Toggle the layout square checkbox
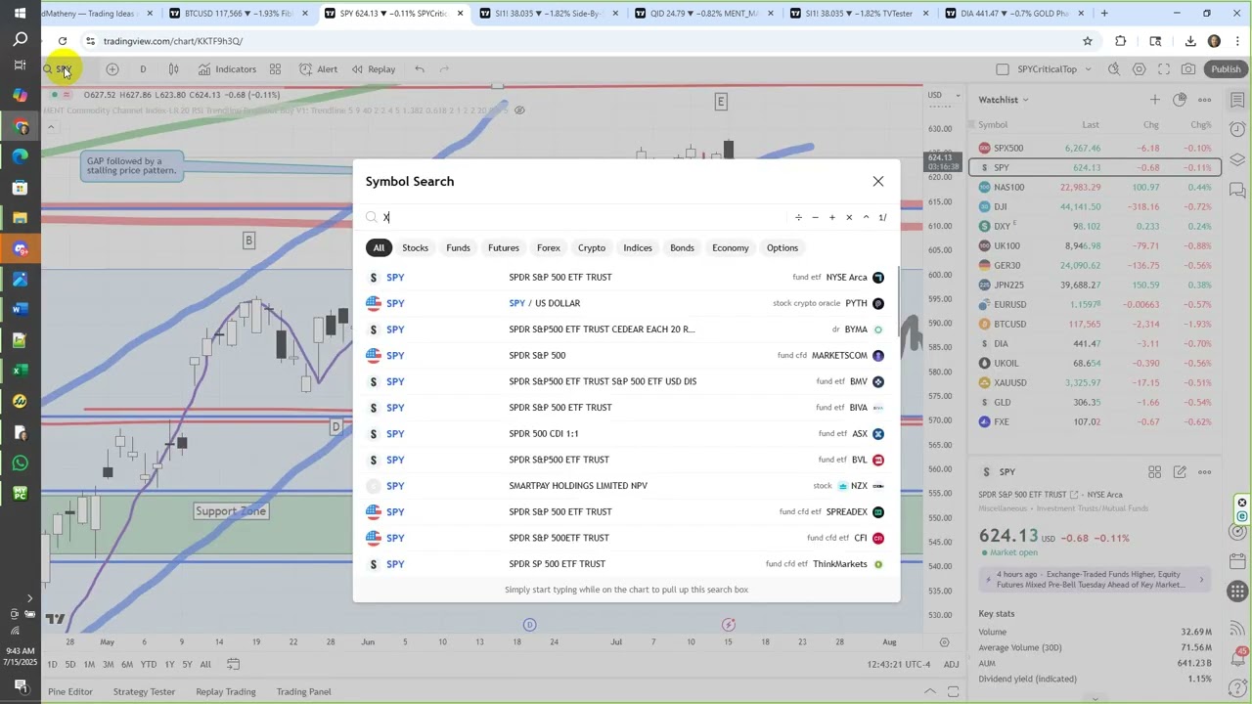 [x=1002, y=69]
